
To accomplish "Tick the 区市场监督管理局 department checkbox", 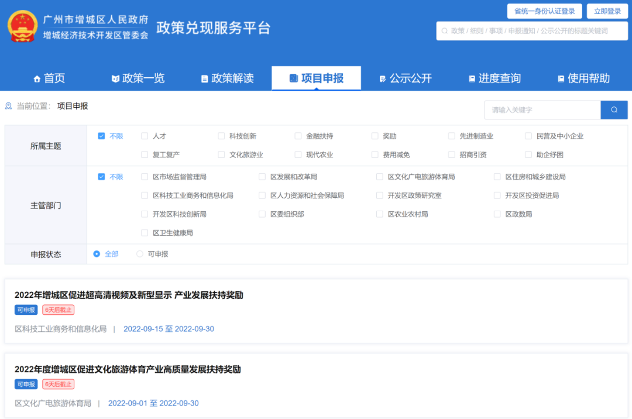I will point(145,177).
